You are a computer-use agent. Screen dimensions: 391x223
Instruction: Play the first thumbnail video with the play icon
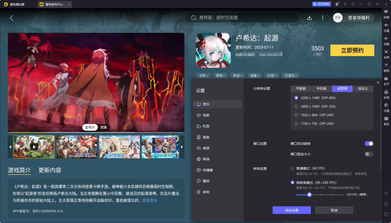pyautogui.click(x=34, y=147)
